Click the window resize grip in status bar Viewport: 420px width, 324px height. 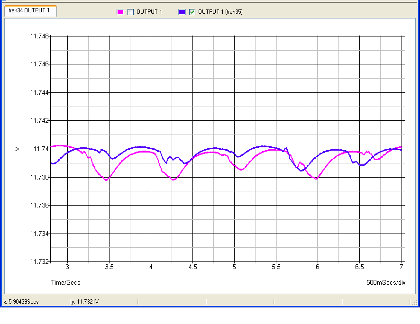(x=415, y=303)
